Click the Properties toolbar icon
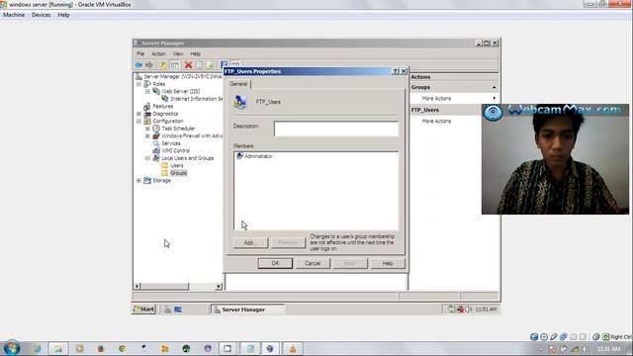 point(199,65)
